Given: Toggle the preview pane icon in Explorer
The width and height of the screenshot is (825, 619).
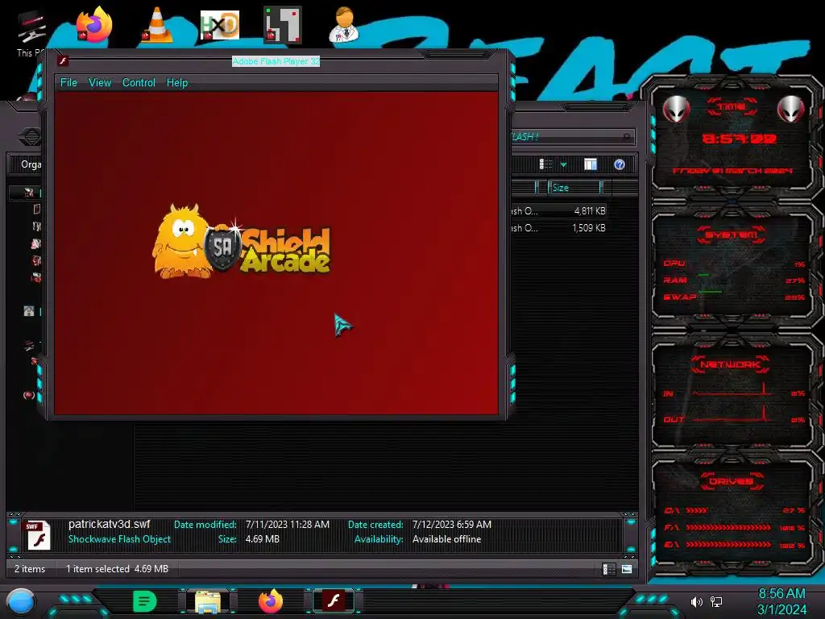Looking at the screenshot, I should coord(591,164).
